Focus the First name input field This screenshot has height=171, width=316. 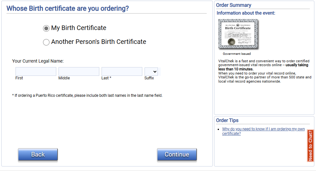pyautogui.click(x=36, y=71)
